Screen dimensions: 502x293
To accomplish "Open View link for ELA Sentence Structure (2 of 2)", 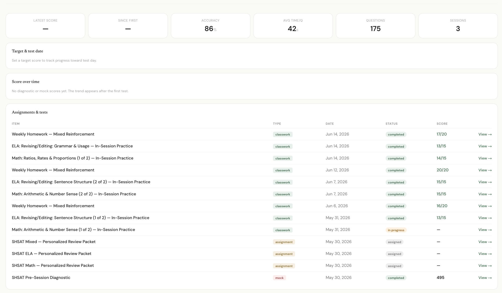I will 485,182.
